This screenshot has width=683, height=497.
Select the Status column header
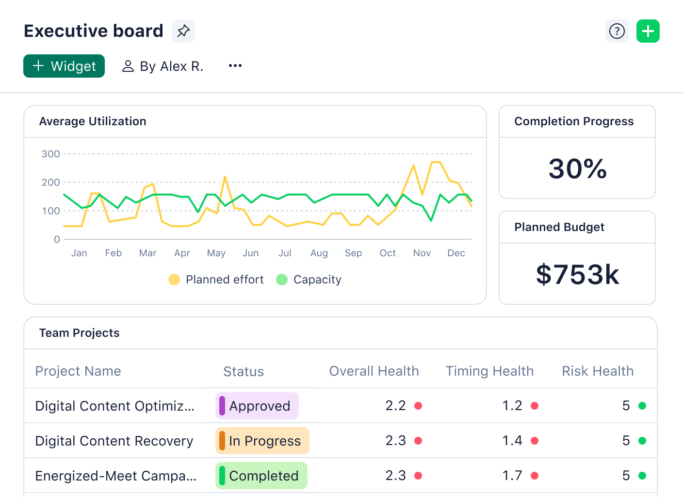pyautogui.click(x=244, y=371)
